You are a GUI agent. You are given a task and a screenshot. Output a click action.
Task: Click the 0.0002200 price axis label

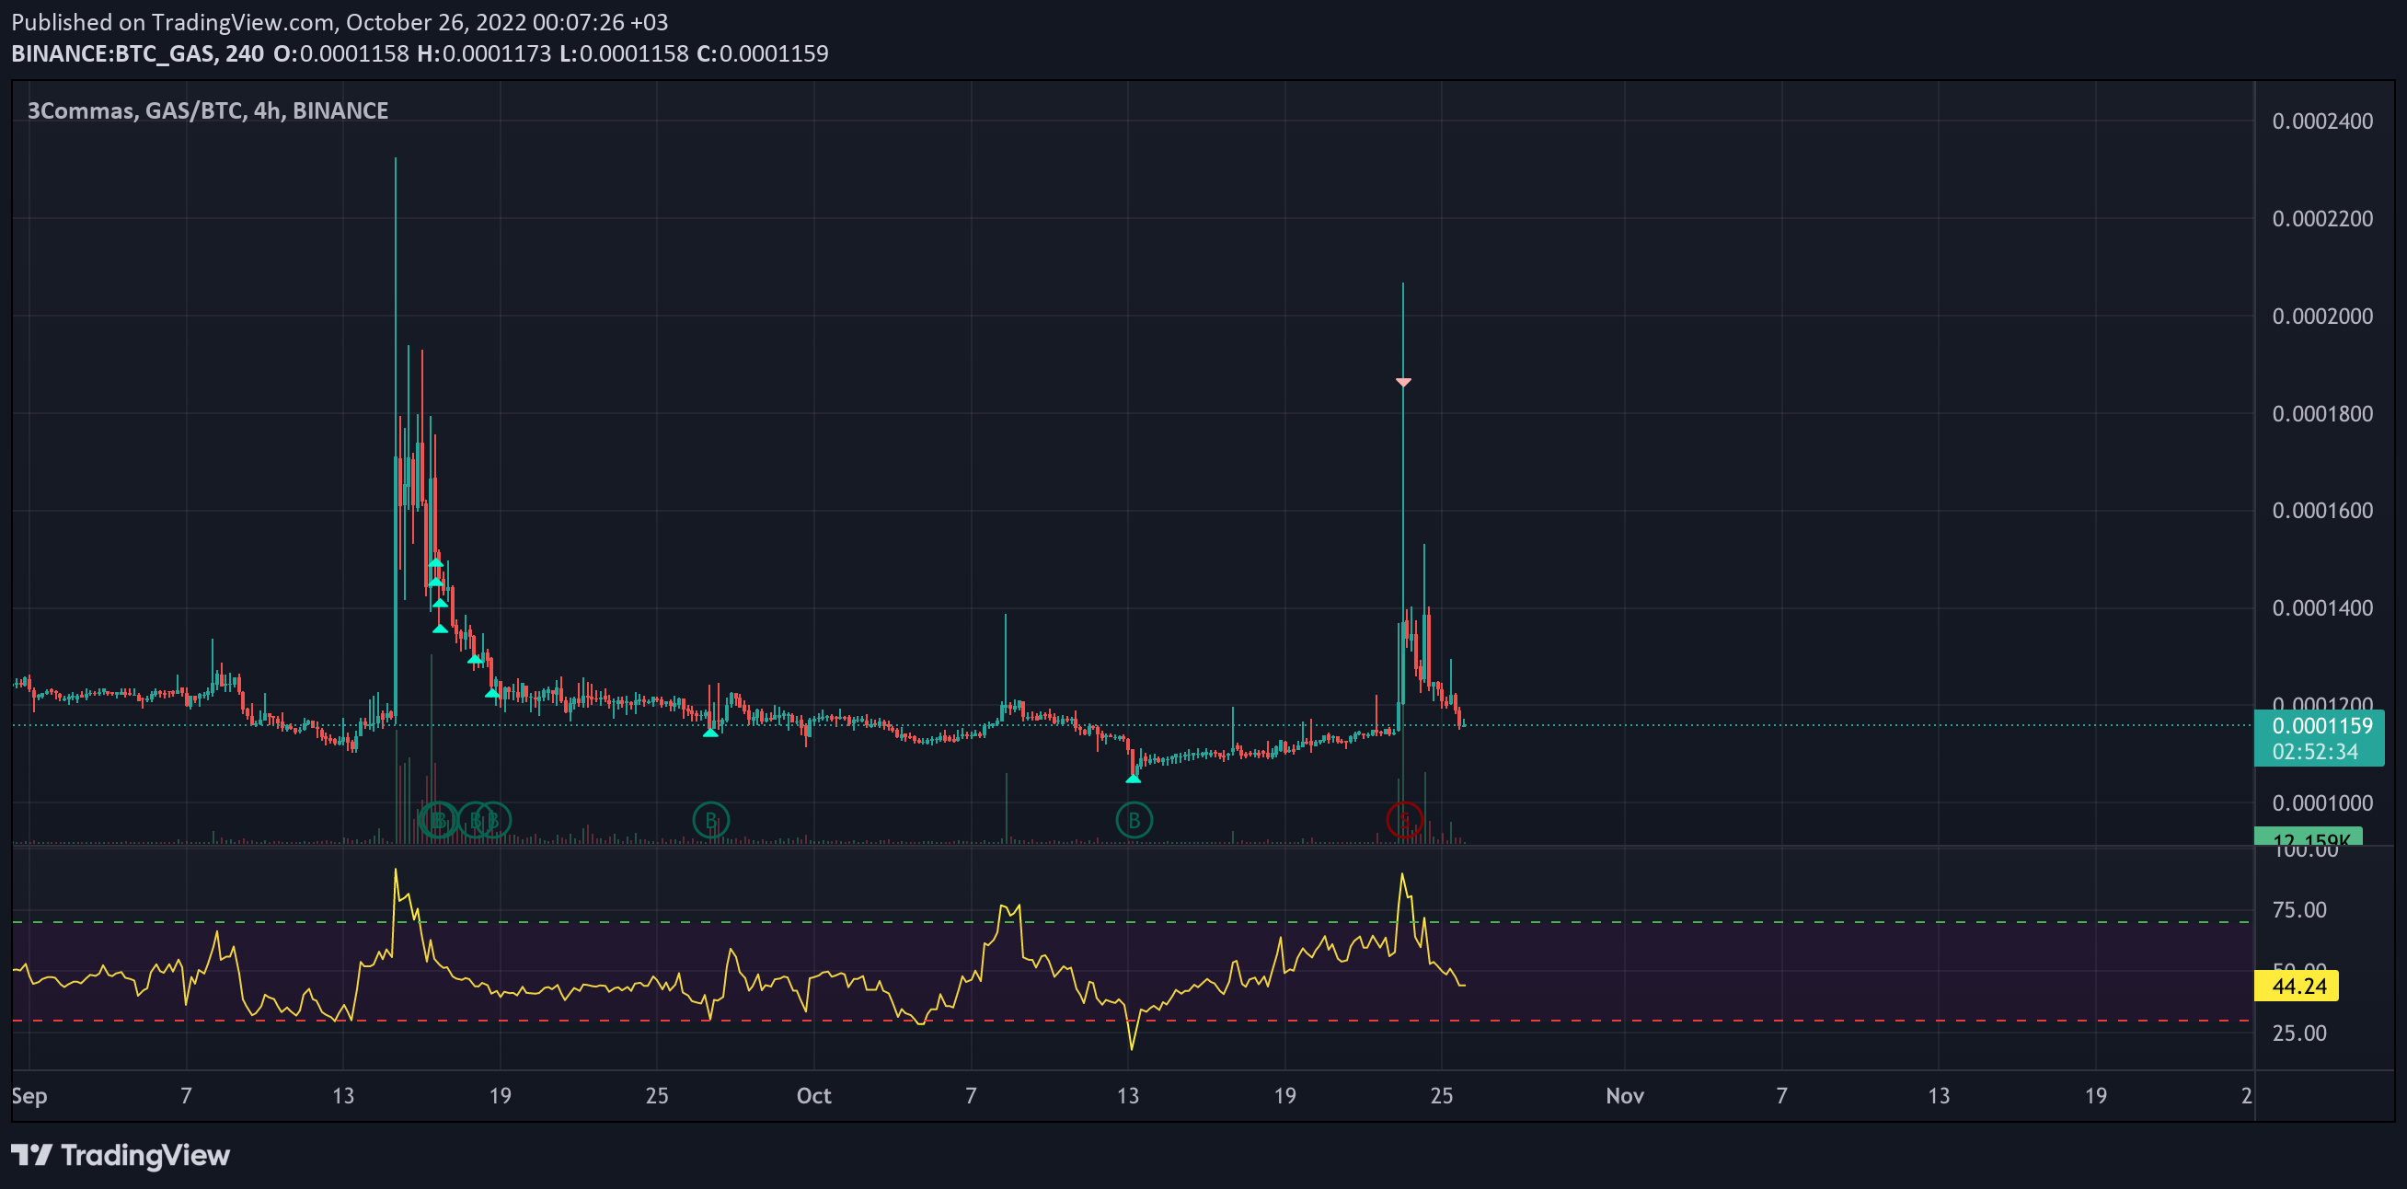[x=2322, y=218]
